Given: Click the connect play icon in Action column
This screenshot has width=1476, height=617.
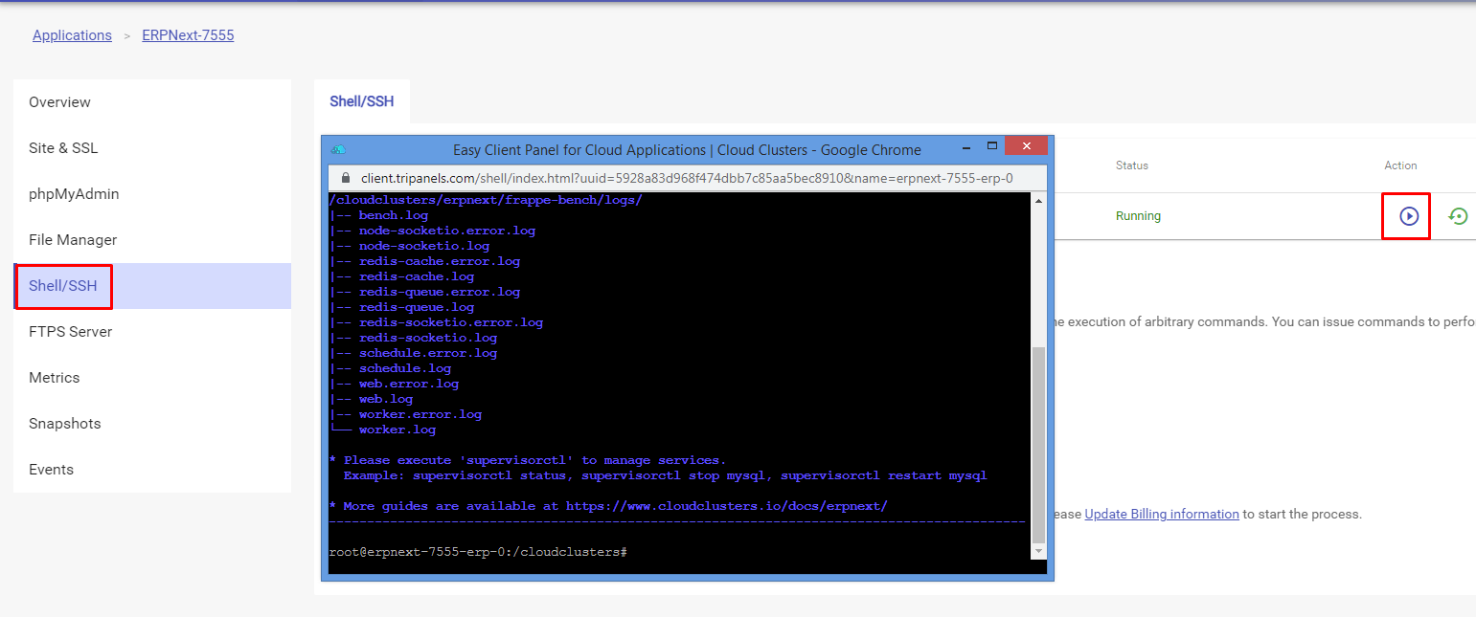Looking at the screenshot, I should (1408, 216).
